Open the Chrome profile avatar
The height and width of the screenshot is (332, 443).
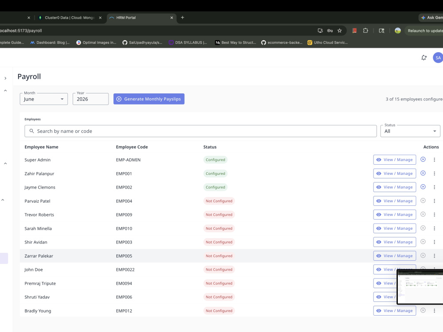pyautogui.click(x=397, y=31)
